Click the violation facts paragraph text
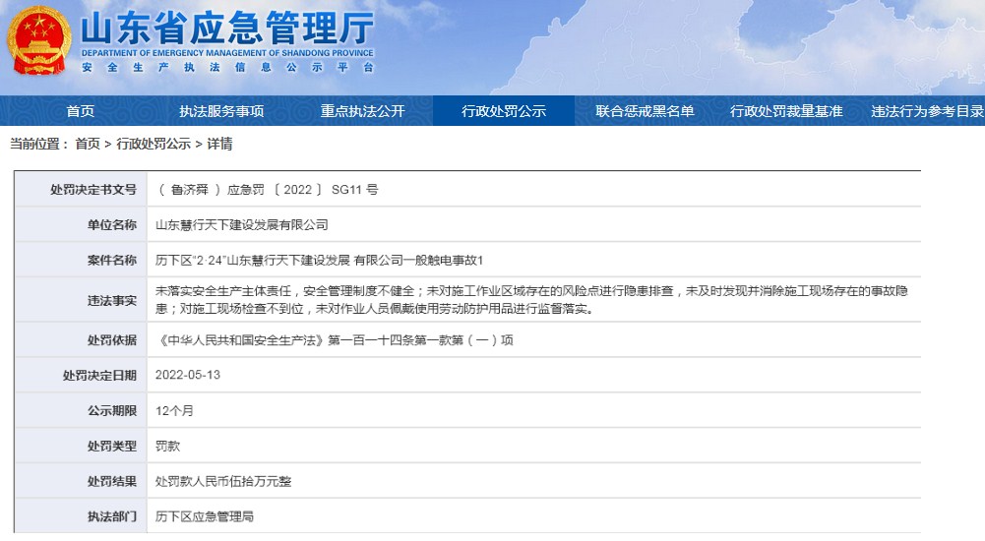Image resolution: width=985 pixels, height=541 pixels. click(x=531, y=300)
